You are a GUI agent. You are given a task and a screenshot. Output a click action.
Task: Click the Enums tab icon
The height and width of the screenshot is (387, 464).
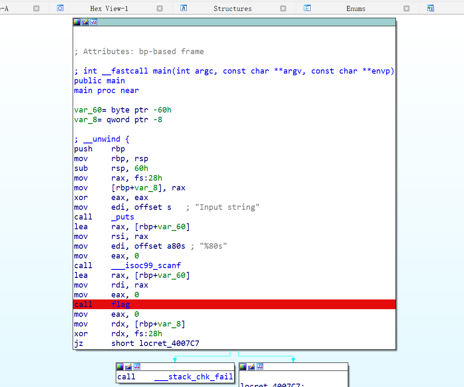click(x=307, y=8)
